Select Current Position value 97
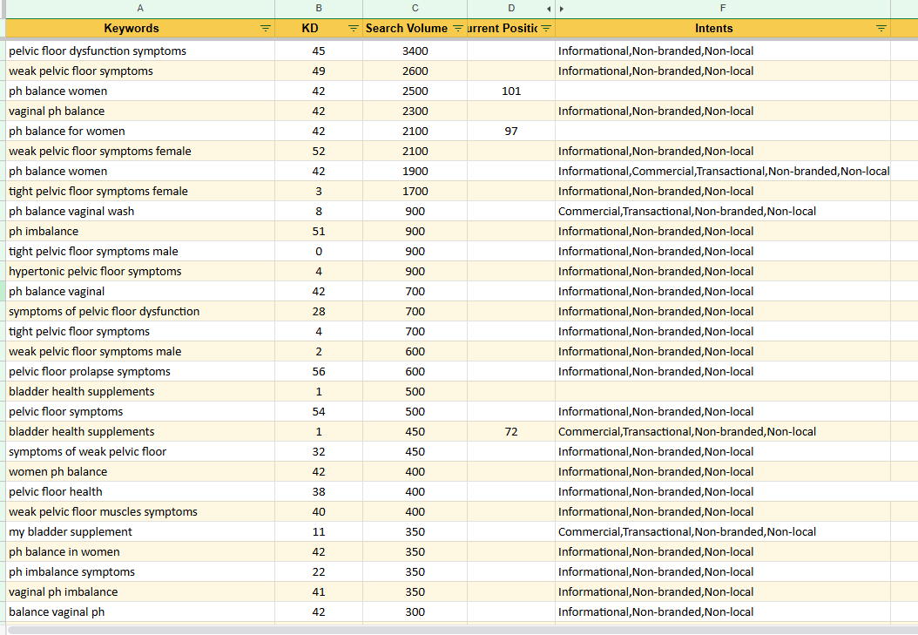Image resolution: width=918 pixels, height=635 pixels. click(x=511, y=132)
